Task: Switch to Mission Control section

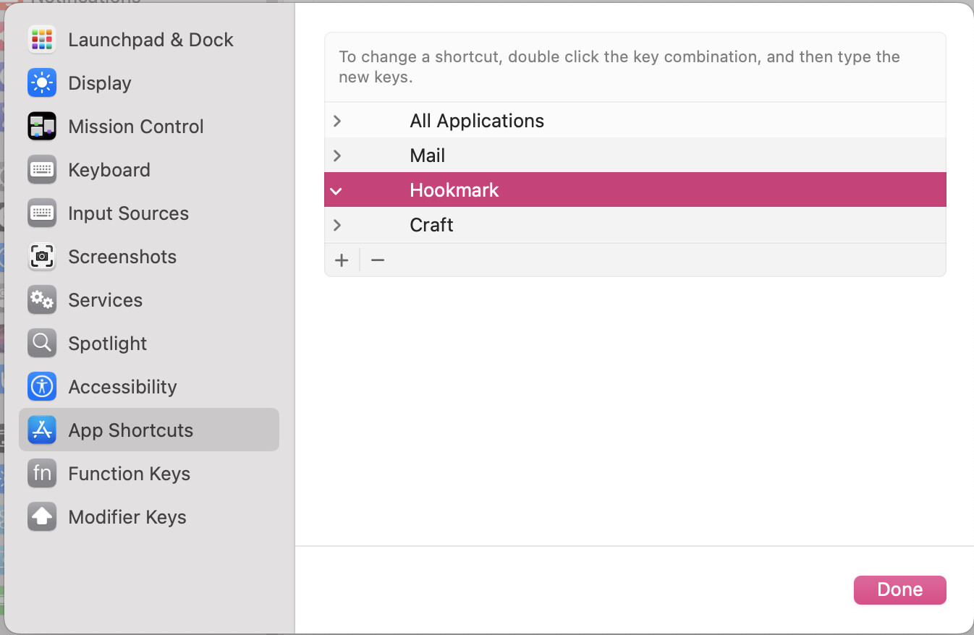Action: pyautogui.click(x=149, y=127)
